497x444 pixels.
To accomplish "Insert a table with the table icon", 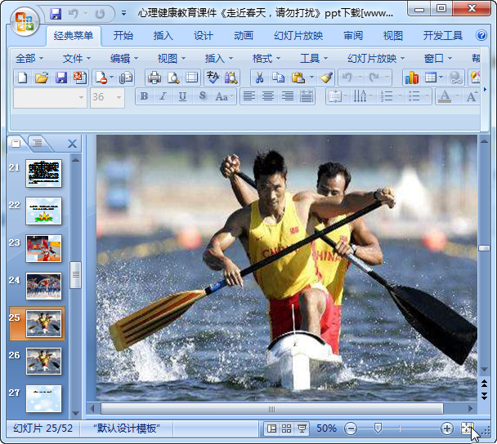I will (x=431, y=78).
